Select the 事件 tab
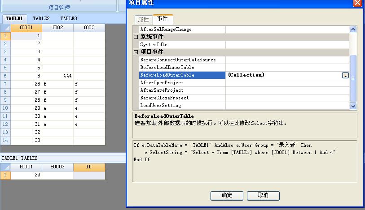Image resolution: width=365 pixels, height=210 pixels. tap(163, 19)
